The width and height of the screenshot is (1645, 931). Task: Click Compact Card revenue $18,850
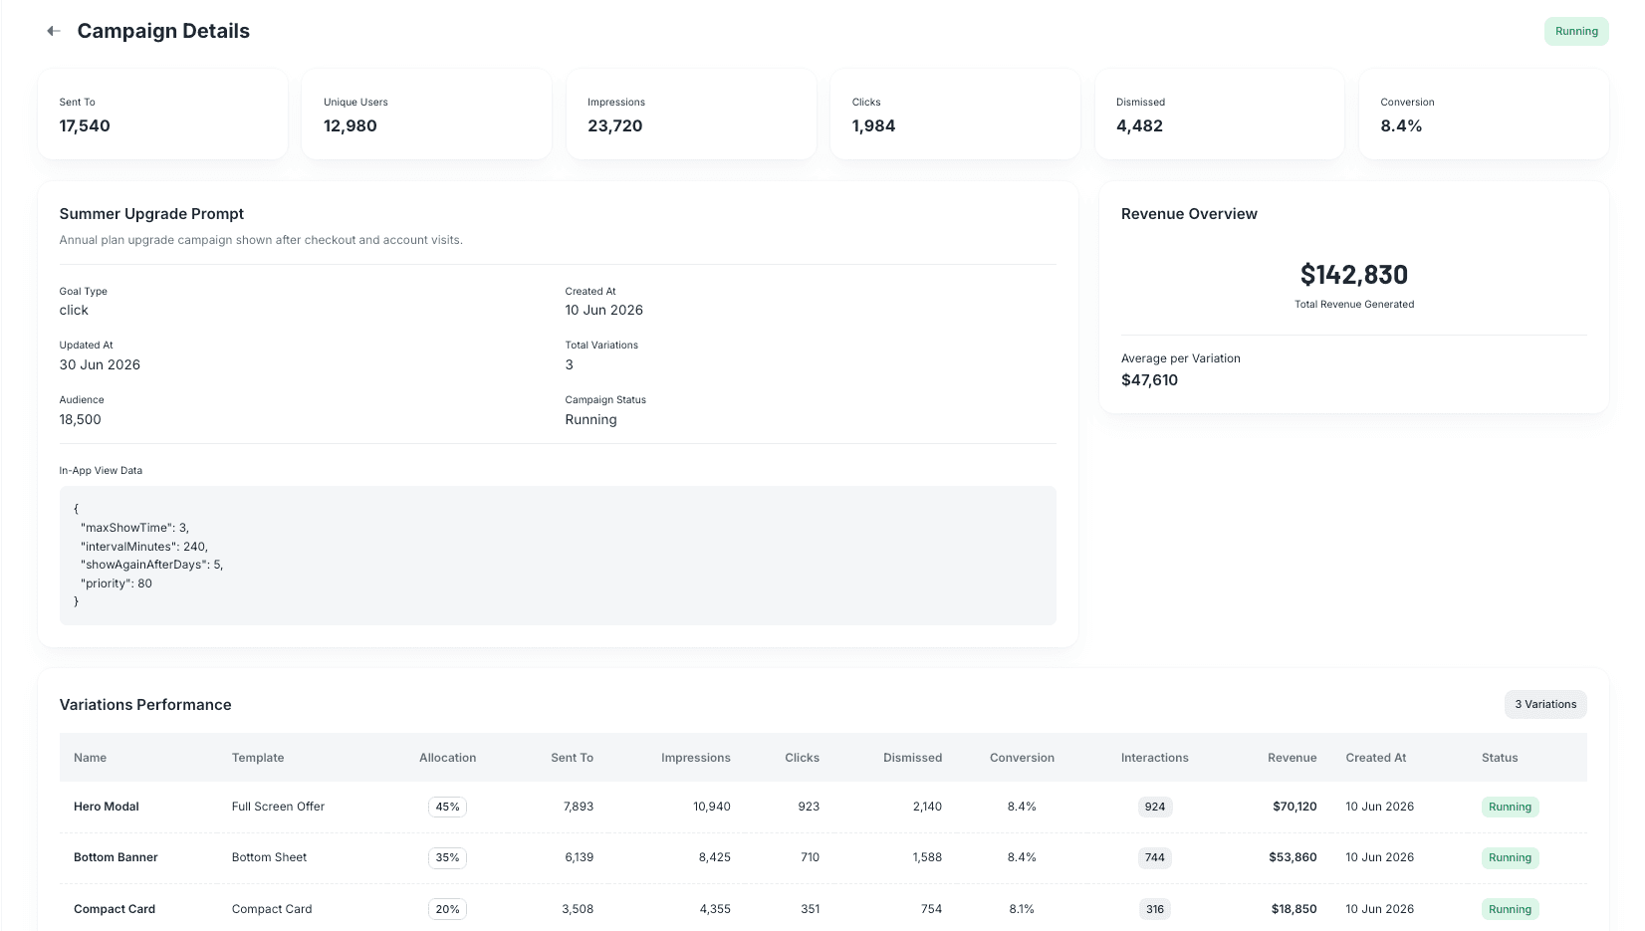pyautogui.click(x=1293, y=909)
